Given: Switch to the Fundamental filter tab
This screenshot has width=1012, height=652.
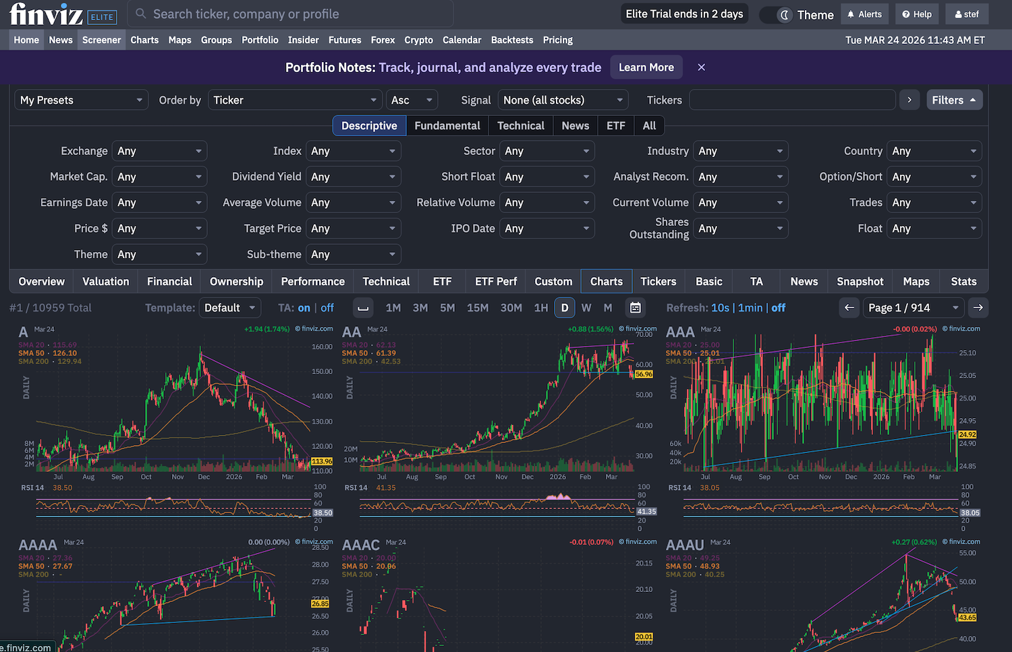Looking at the screenshot, I should tap(447, 126).
